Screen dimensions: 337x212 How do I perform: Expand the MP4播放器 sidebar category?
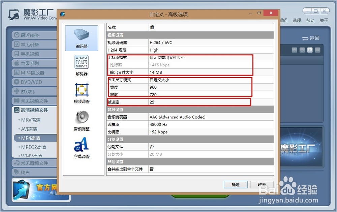coord(34,73)
